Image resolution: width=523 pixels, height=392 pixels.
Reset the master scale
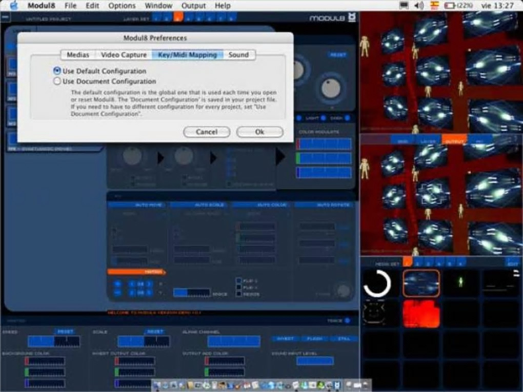point(155,332)
